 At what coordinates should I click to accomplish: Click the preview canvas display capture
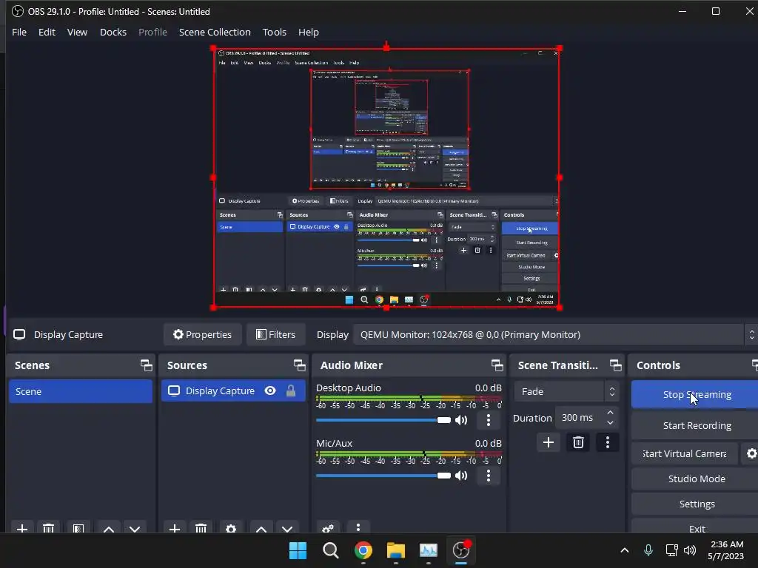click(x=386, y=177)
